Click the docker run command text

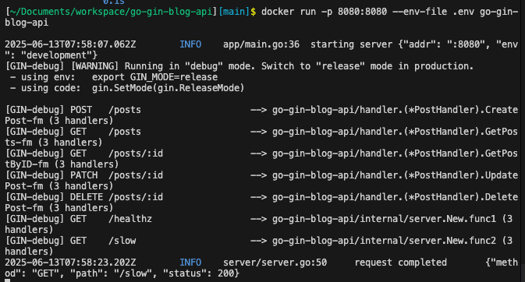pos(261,17)
